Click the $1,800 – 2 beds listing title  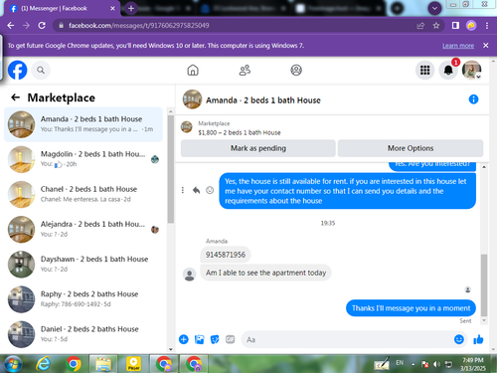tap(240, 132)
